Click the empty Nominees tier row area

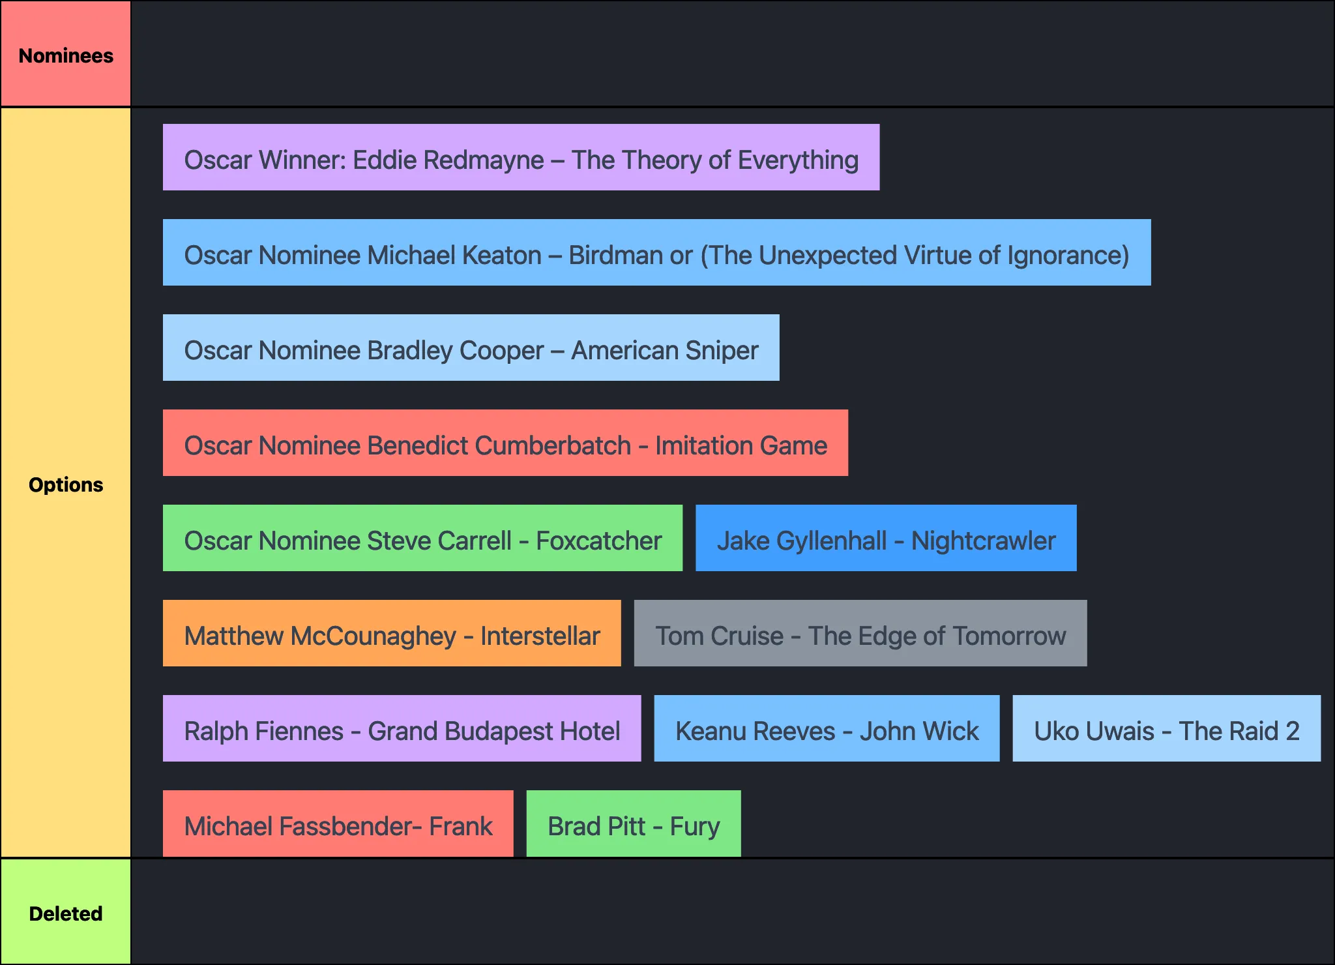(x=733, y=53)
